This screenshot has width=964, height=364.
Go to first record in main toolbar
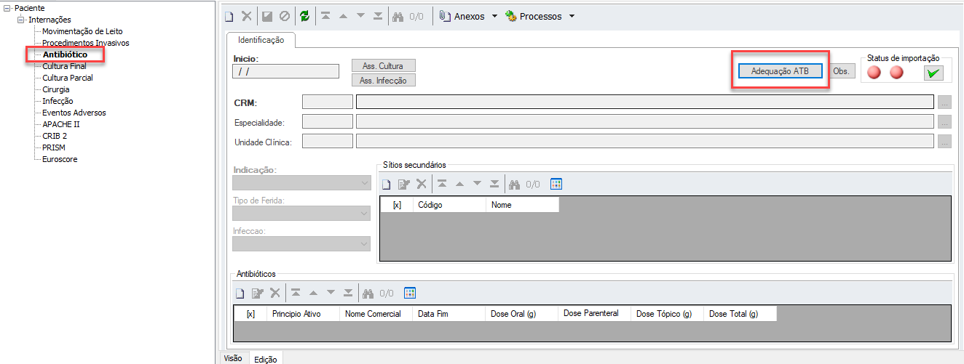(x=325, y=16)
